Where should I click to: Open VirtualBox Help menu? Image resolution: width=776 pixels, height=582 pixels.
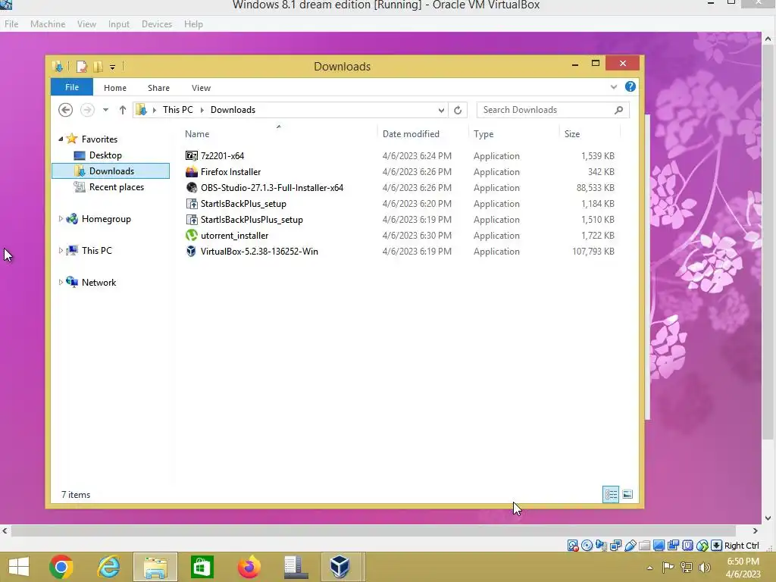point(193,23)
